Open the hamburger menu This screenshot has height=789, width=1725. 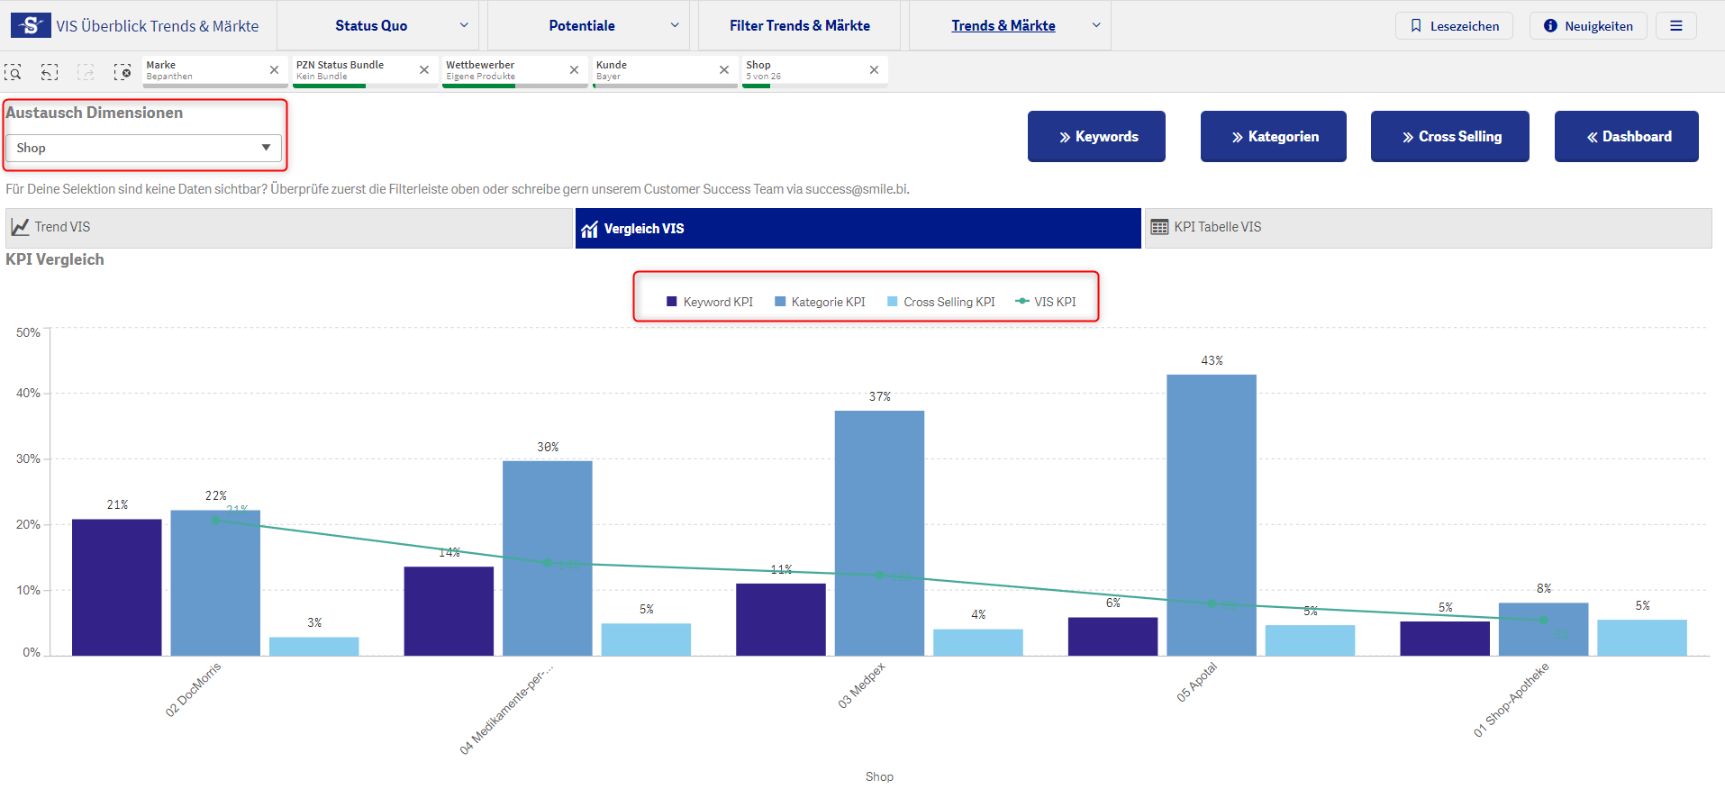(1675, 26)
